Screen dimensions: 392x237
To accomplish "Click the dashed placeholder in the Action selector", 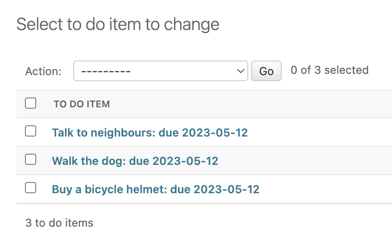I will pos(106,71).
